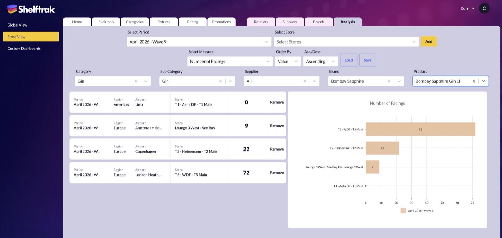Click 'T1 - Aelia DF - T1 Main' store cell

194,105
